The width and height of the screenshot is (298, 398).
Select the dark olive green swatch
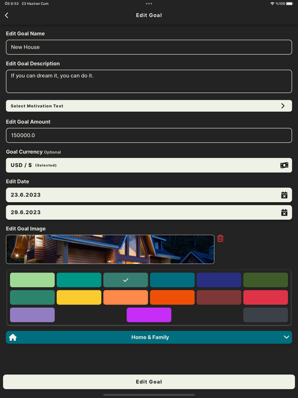pyautogui.click(x=266, y=280)
